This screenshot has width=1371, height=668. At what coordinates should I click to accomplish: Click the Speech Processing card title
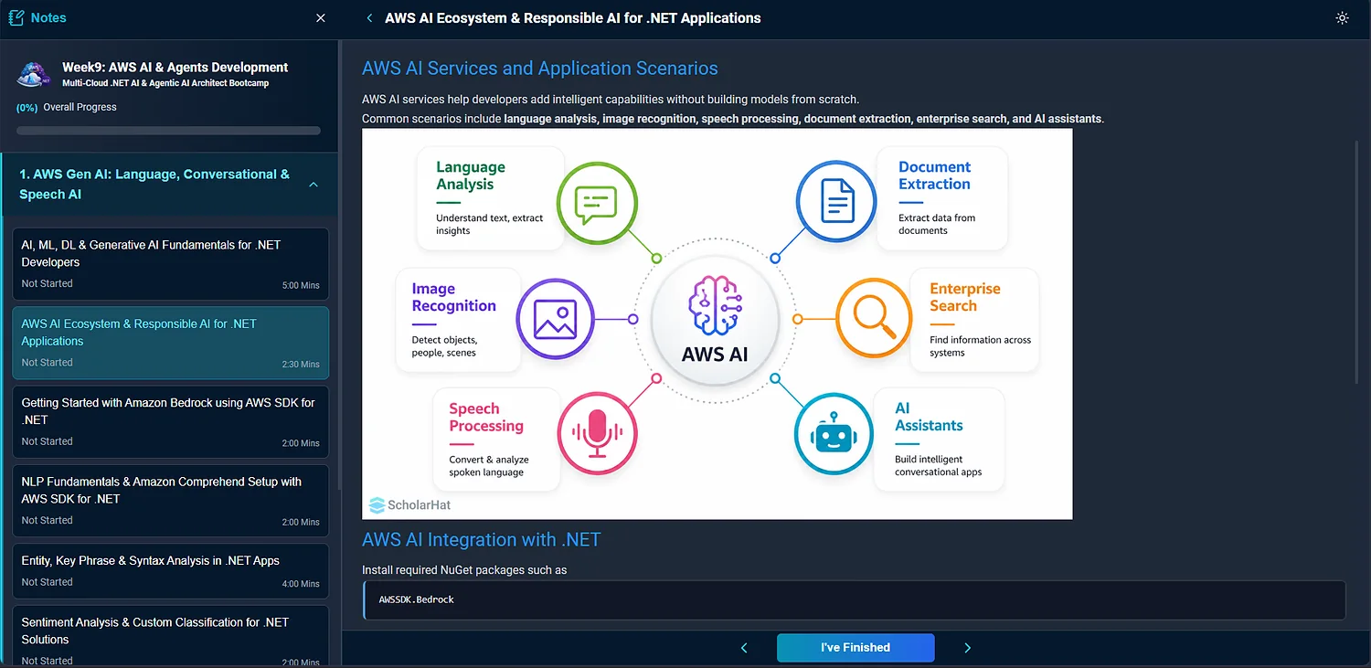pyautogui.click(x=486, y=417)
